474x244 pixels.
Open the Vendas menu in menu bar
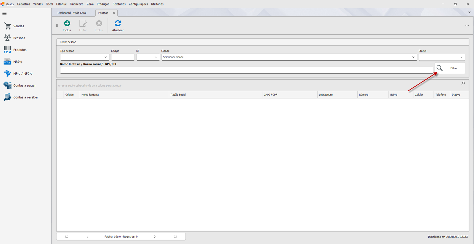click(38, 4)
